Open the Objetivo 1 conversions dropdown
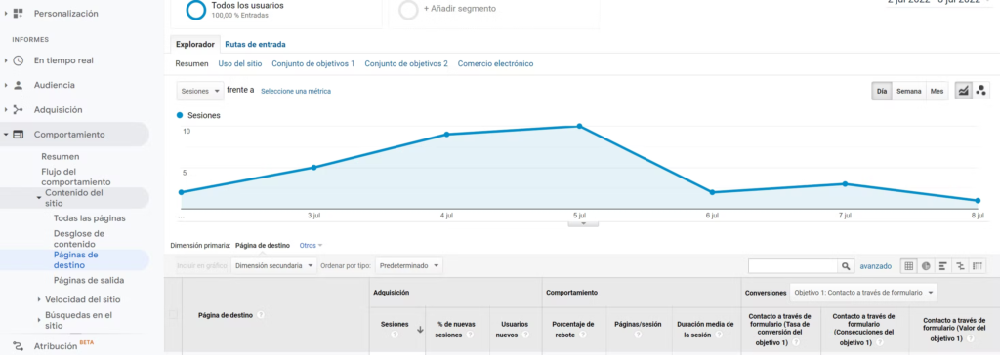1000x355 pixels. 863,293
